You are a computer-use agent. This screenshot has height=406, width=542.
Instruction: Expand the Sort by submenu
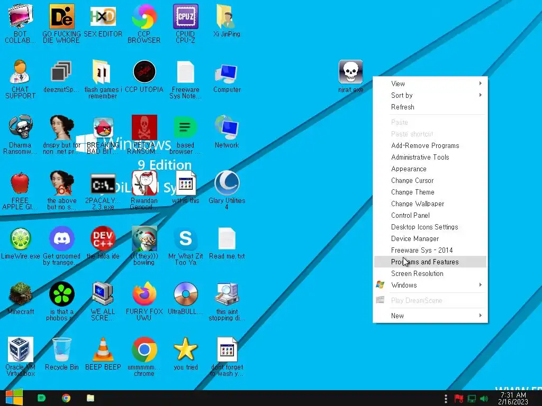pyautogui.click(x=430, y=95)
